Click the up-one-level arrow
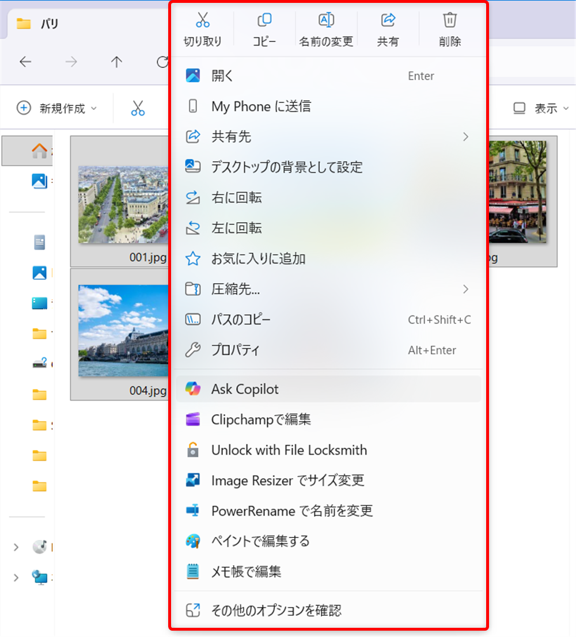Screen dimensions: 576x637 point(116,62)
